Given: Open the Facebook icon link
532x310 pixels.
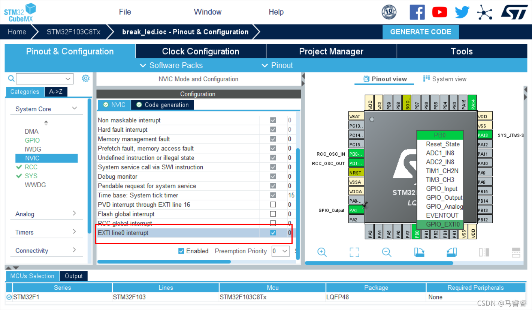Looking at the screenshot, I should point(417,12).
